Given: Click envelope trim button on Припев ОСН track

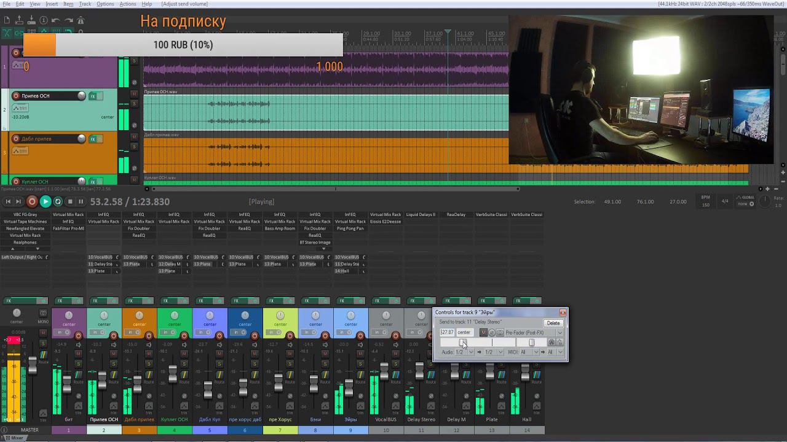Looking at the screenshot, I should click(20, 108).
